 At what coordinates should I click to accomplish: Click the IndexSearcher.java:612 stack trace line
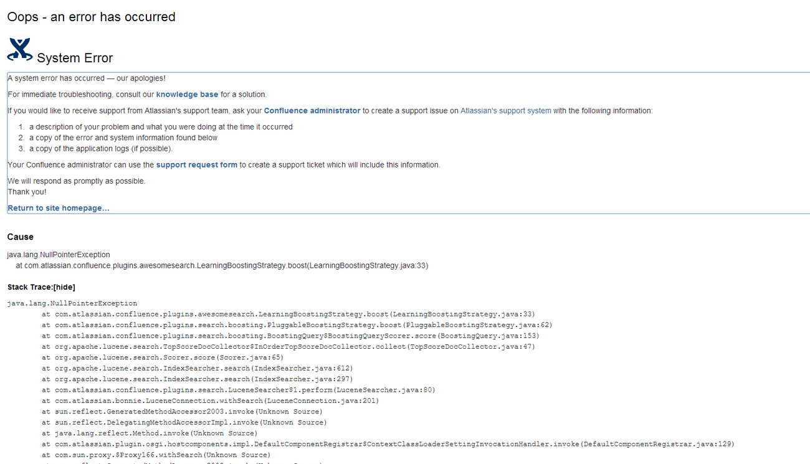coord(198,368)
